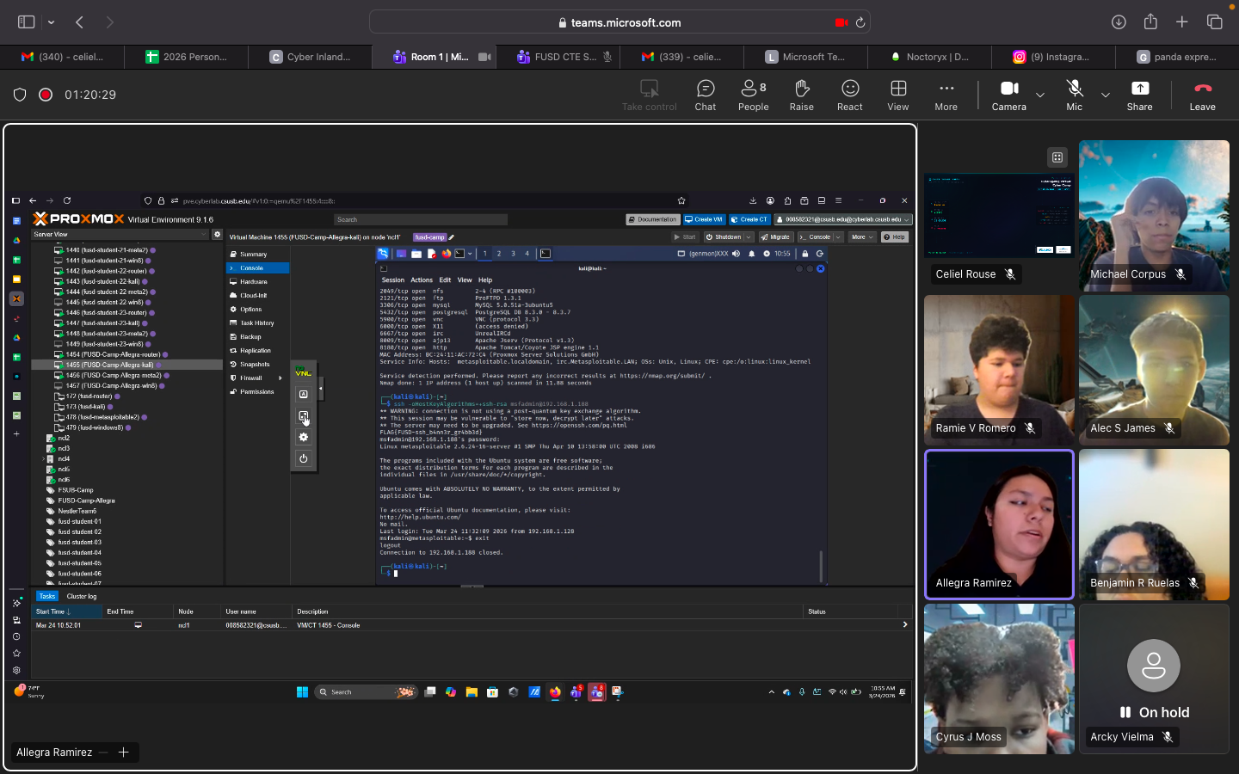Expand the Mic options chevron
Viewport: 1239px width, 774px height.
[1106, 95]
